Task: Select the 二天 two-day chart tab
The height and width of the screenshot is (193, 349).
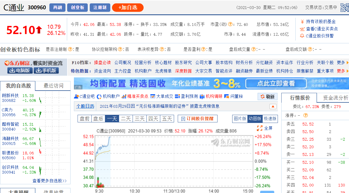Action: pos(126,119)
